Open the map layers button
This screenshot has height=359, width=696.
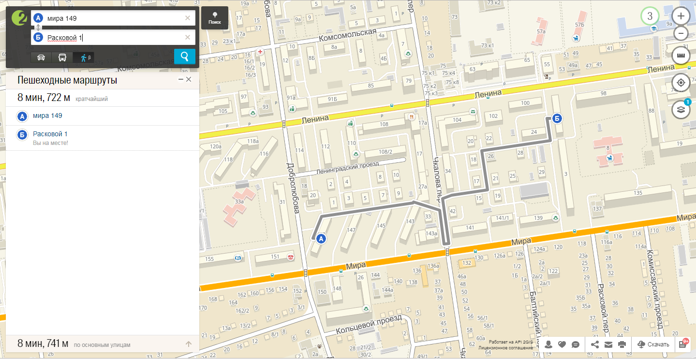(681, 110)
